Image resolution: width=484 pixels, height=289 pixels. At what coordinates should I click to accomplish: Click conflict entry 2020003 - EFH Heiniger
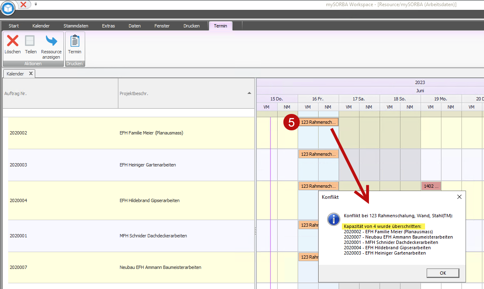point(384,253)
